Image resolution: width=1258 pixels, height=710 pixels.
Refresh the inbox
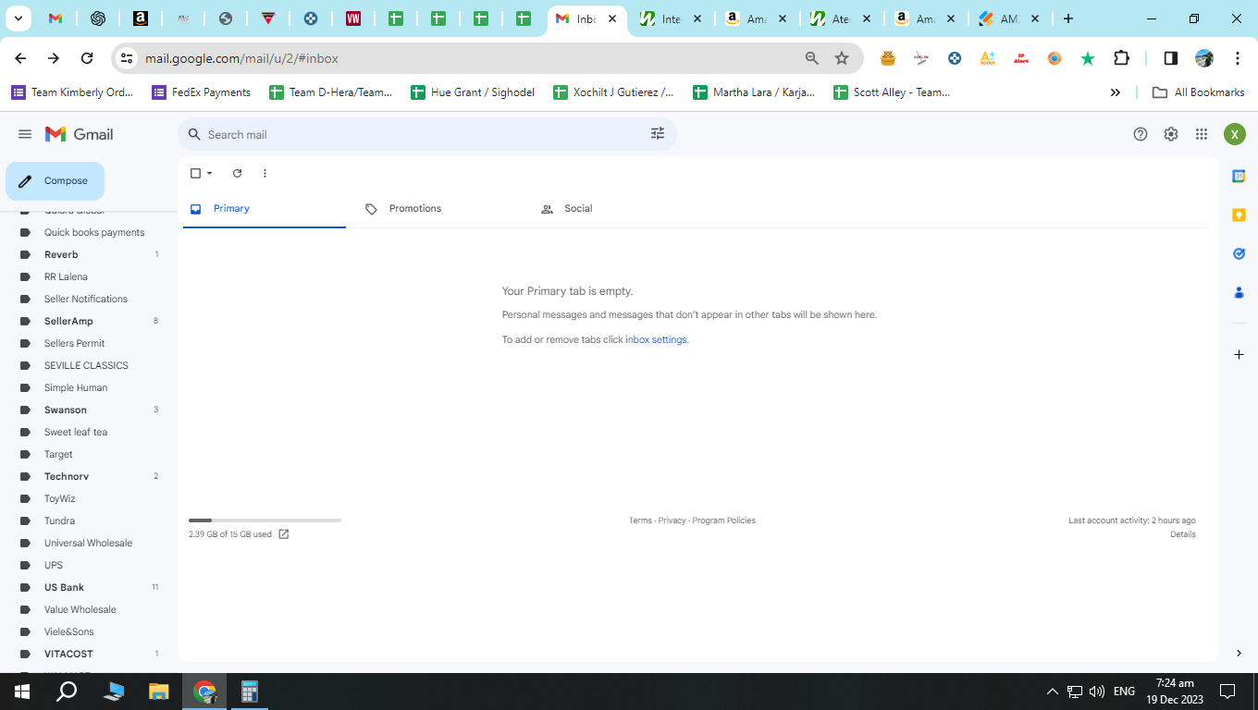[237, 173]
